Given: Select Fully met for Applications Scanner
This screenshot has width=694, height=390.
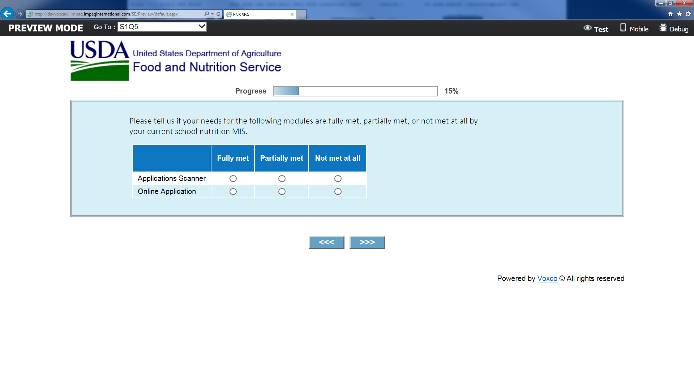Looking at the screenshot, I should [233, 179].
